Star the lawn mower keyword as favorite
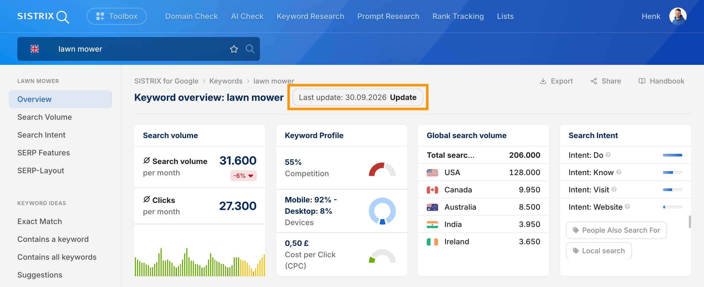704x287 pixels. pos(234,49)
